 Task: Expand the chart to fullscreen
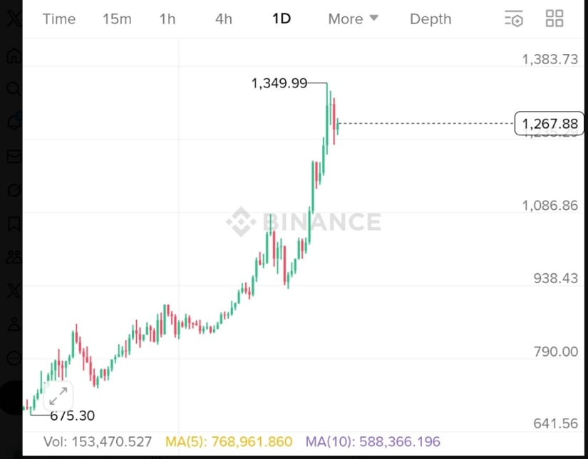[x=58, y=395]
